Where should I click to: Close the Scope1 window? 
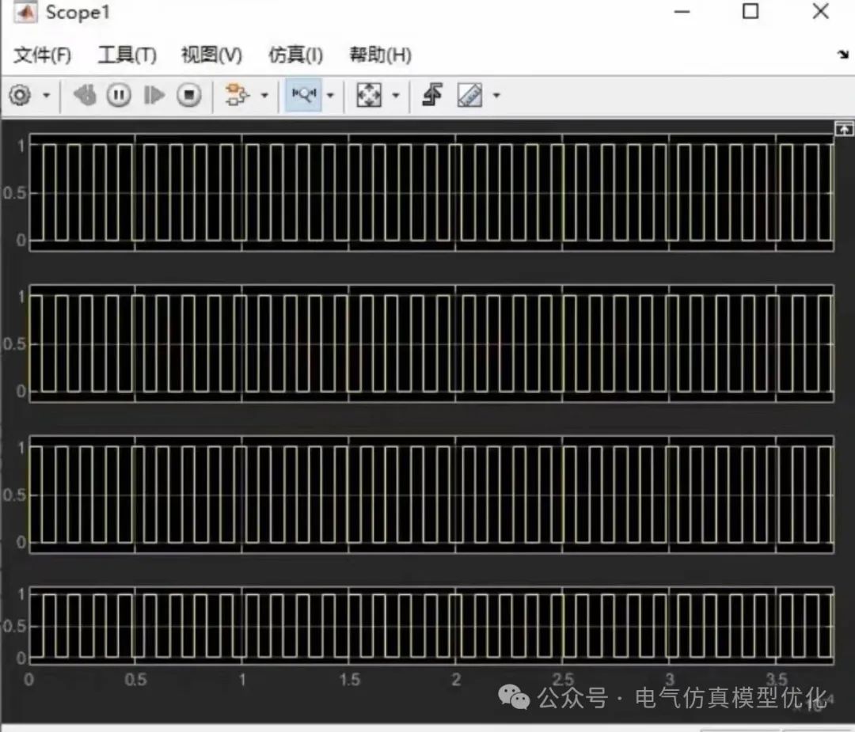(x=821, y=11)
